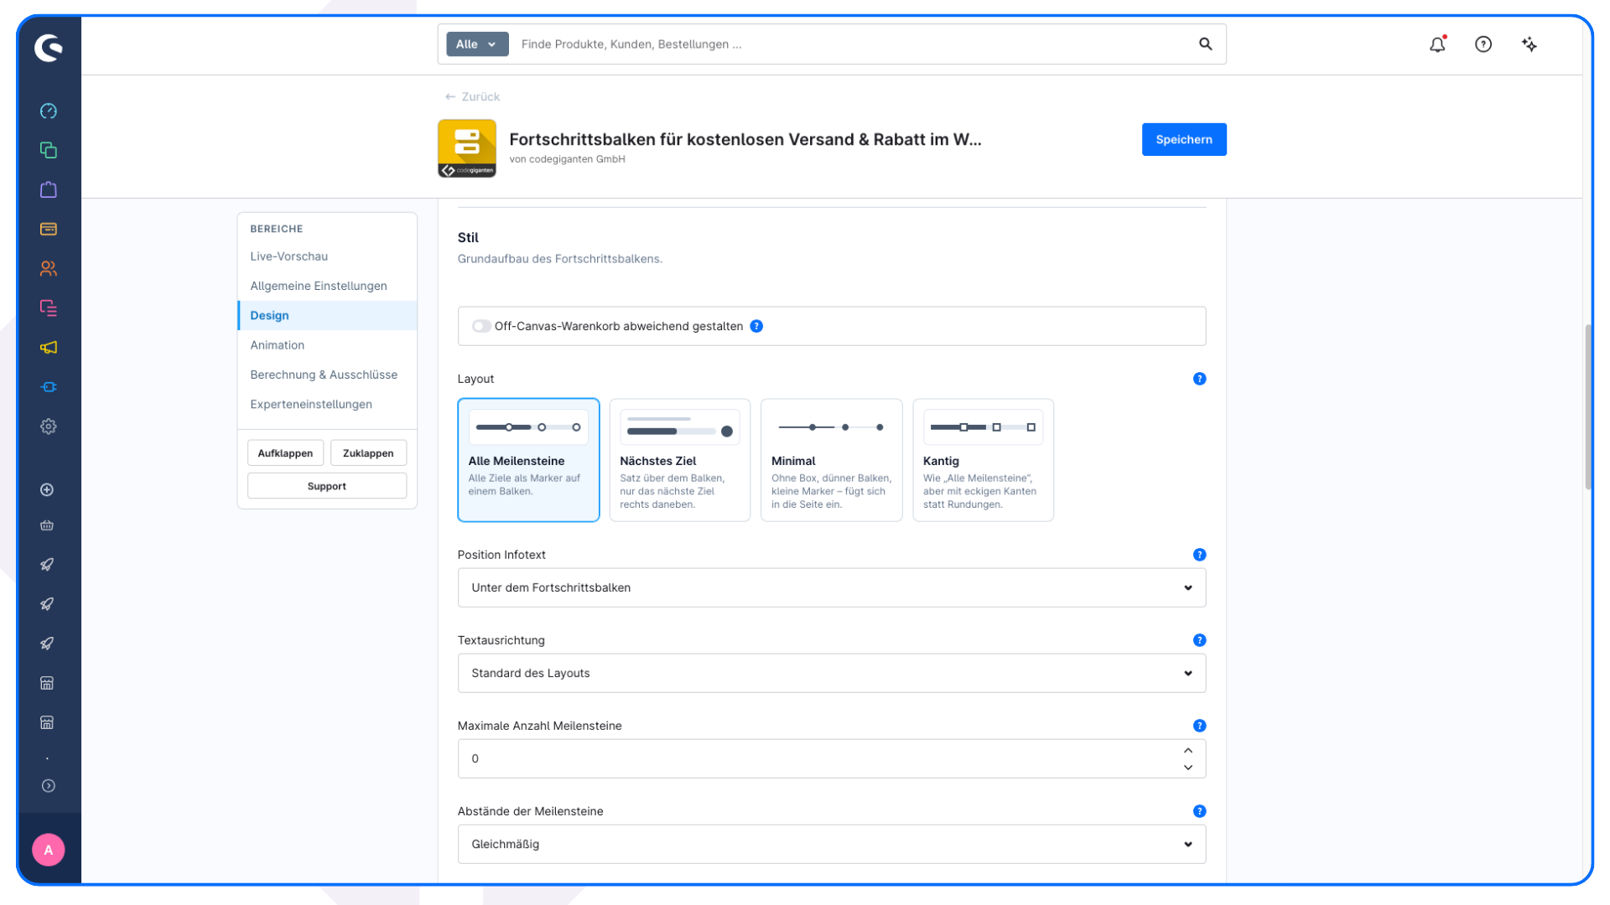Open the AI sparkles icon in header
Image resolution: width=1610 pixels, height=905 pixels.
(x=1529, y=44)
